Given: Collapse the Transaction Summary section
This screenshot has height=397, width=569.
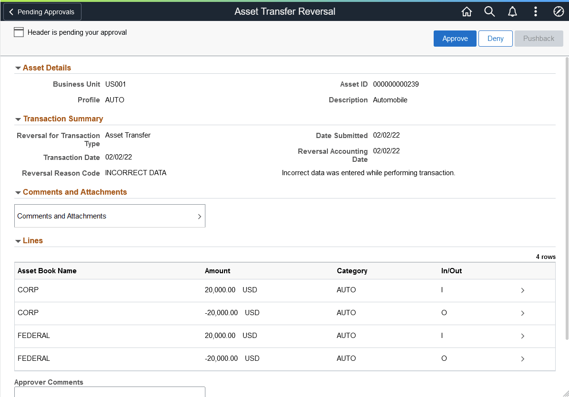Looking at the screenshot, I should (x=18, y=119).
